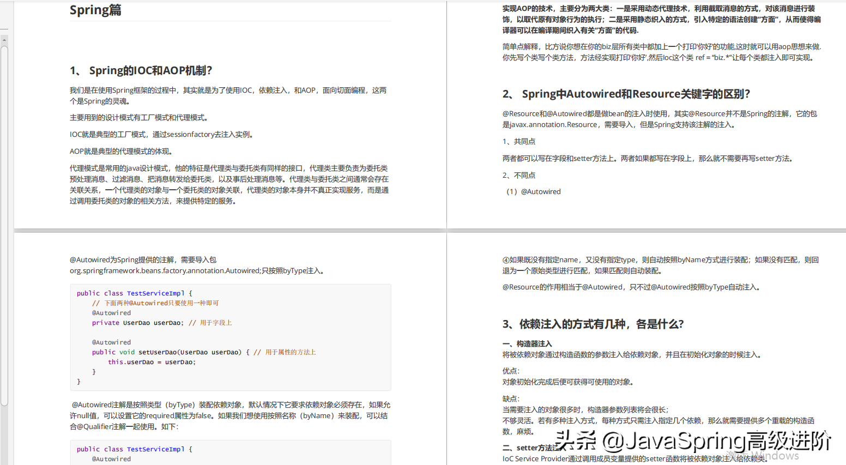Click the '2、不同点' subheading
Image resolution: width=846 pixels, height=465 pixels.
pos(519,176)
